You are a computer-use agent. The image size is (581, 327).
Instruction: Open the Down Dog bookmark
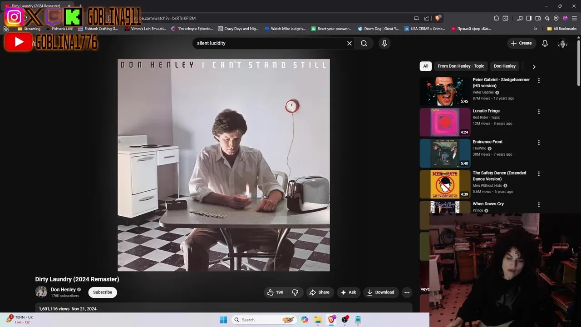(x=378, y=29)
